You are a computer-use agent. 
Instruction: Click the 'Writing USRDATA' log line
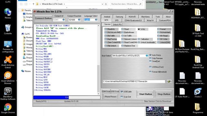tap(43, 90)
